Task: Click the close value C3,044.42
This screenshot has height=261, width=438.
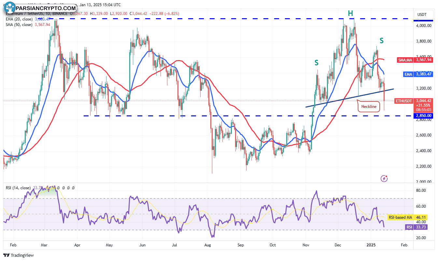Action: coord(138,13)
